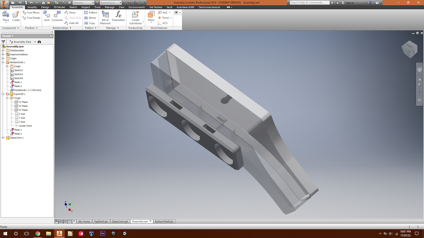The image size is (424, 238).
Task: Open Bill of Materials
Action: 105,18
